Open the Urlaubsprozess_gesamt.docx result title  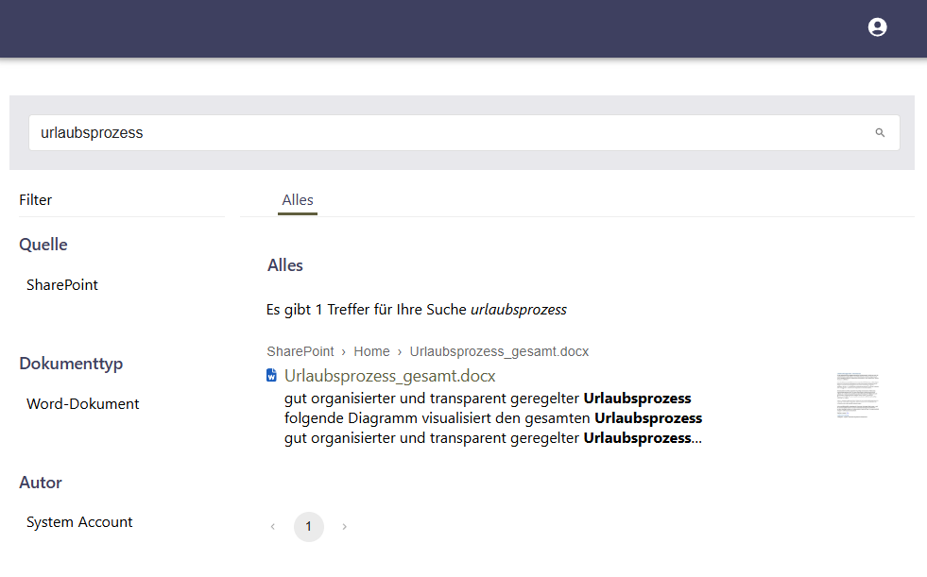pos(389,376)
